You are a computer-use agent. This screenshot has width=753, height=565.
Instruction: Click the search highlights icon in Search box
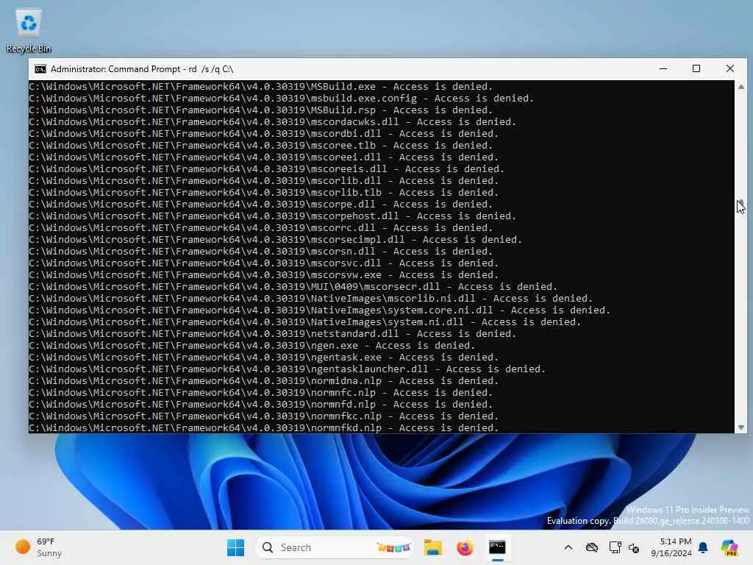click(x=393, y=547)
